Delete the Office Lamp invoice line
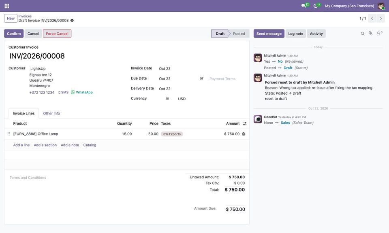Image resolution: width=389 pixels, height=233 pixels. pyautogui.click(x=244, y=134)
